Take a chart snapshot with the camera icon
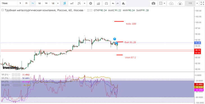 point(153,3)
